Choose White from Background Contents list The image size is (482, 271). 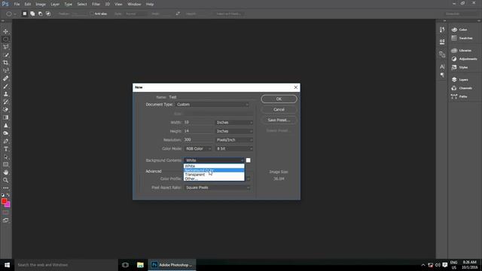click(x=214, y=166)
